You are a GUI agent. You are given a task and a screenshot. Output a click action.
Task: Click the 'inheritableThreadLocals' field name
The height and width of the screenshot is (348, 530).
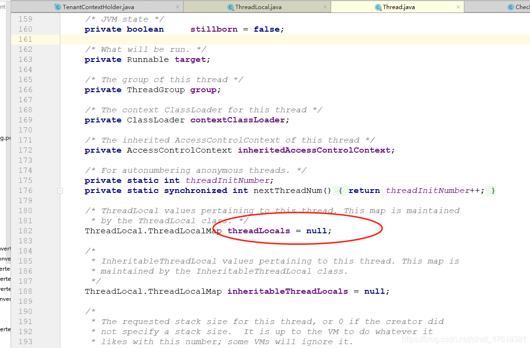point(288,291)
